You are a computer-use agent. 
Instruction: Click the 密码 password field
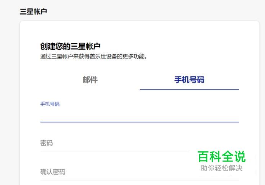(140, 143)
